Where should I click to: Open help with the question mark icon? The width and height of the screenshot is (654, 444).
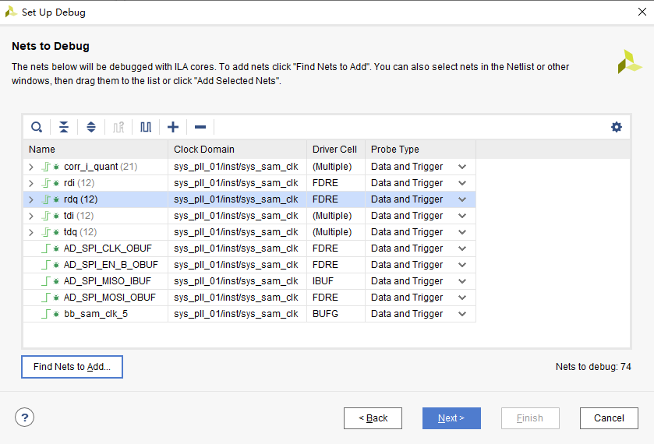tap(25, 418)
